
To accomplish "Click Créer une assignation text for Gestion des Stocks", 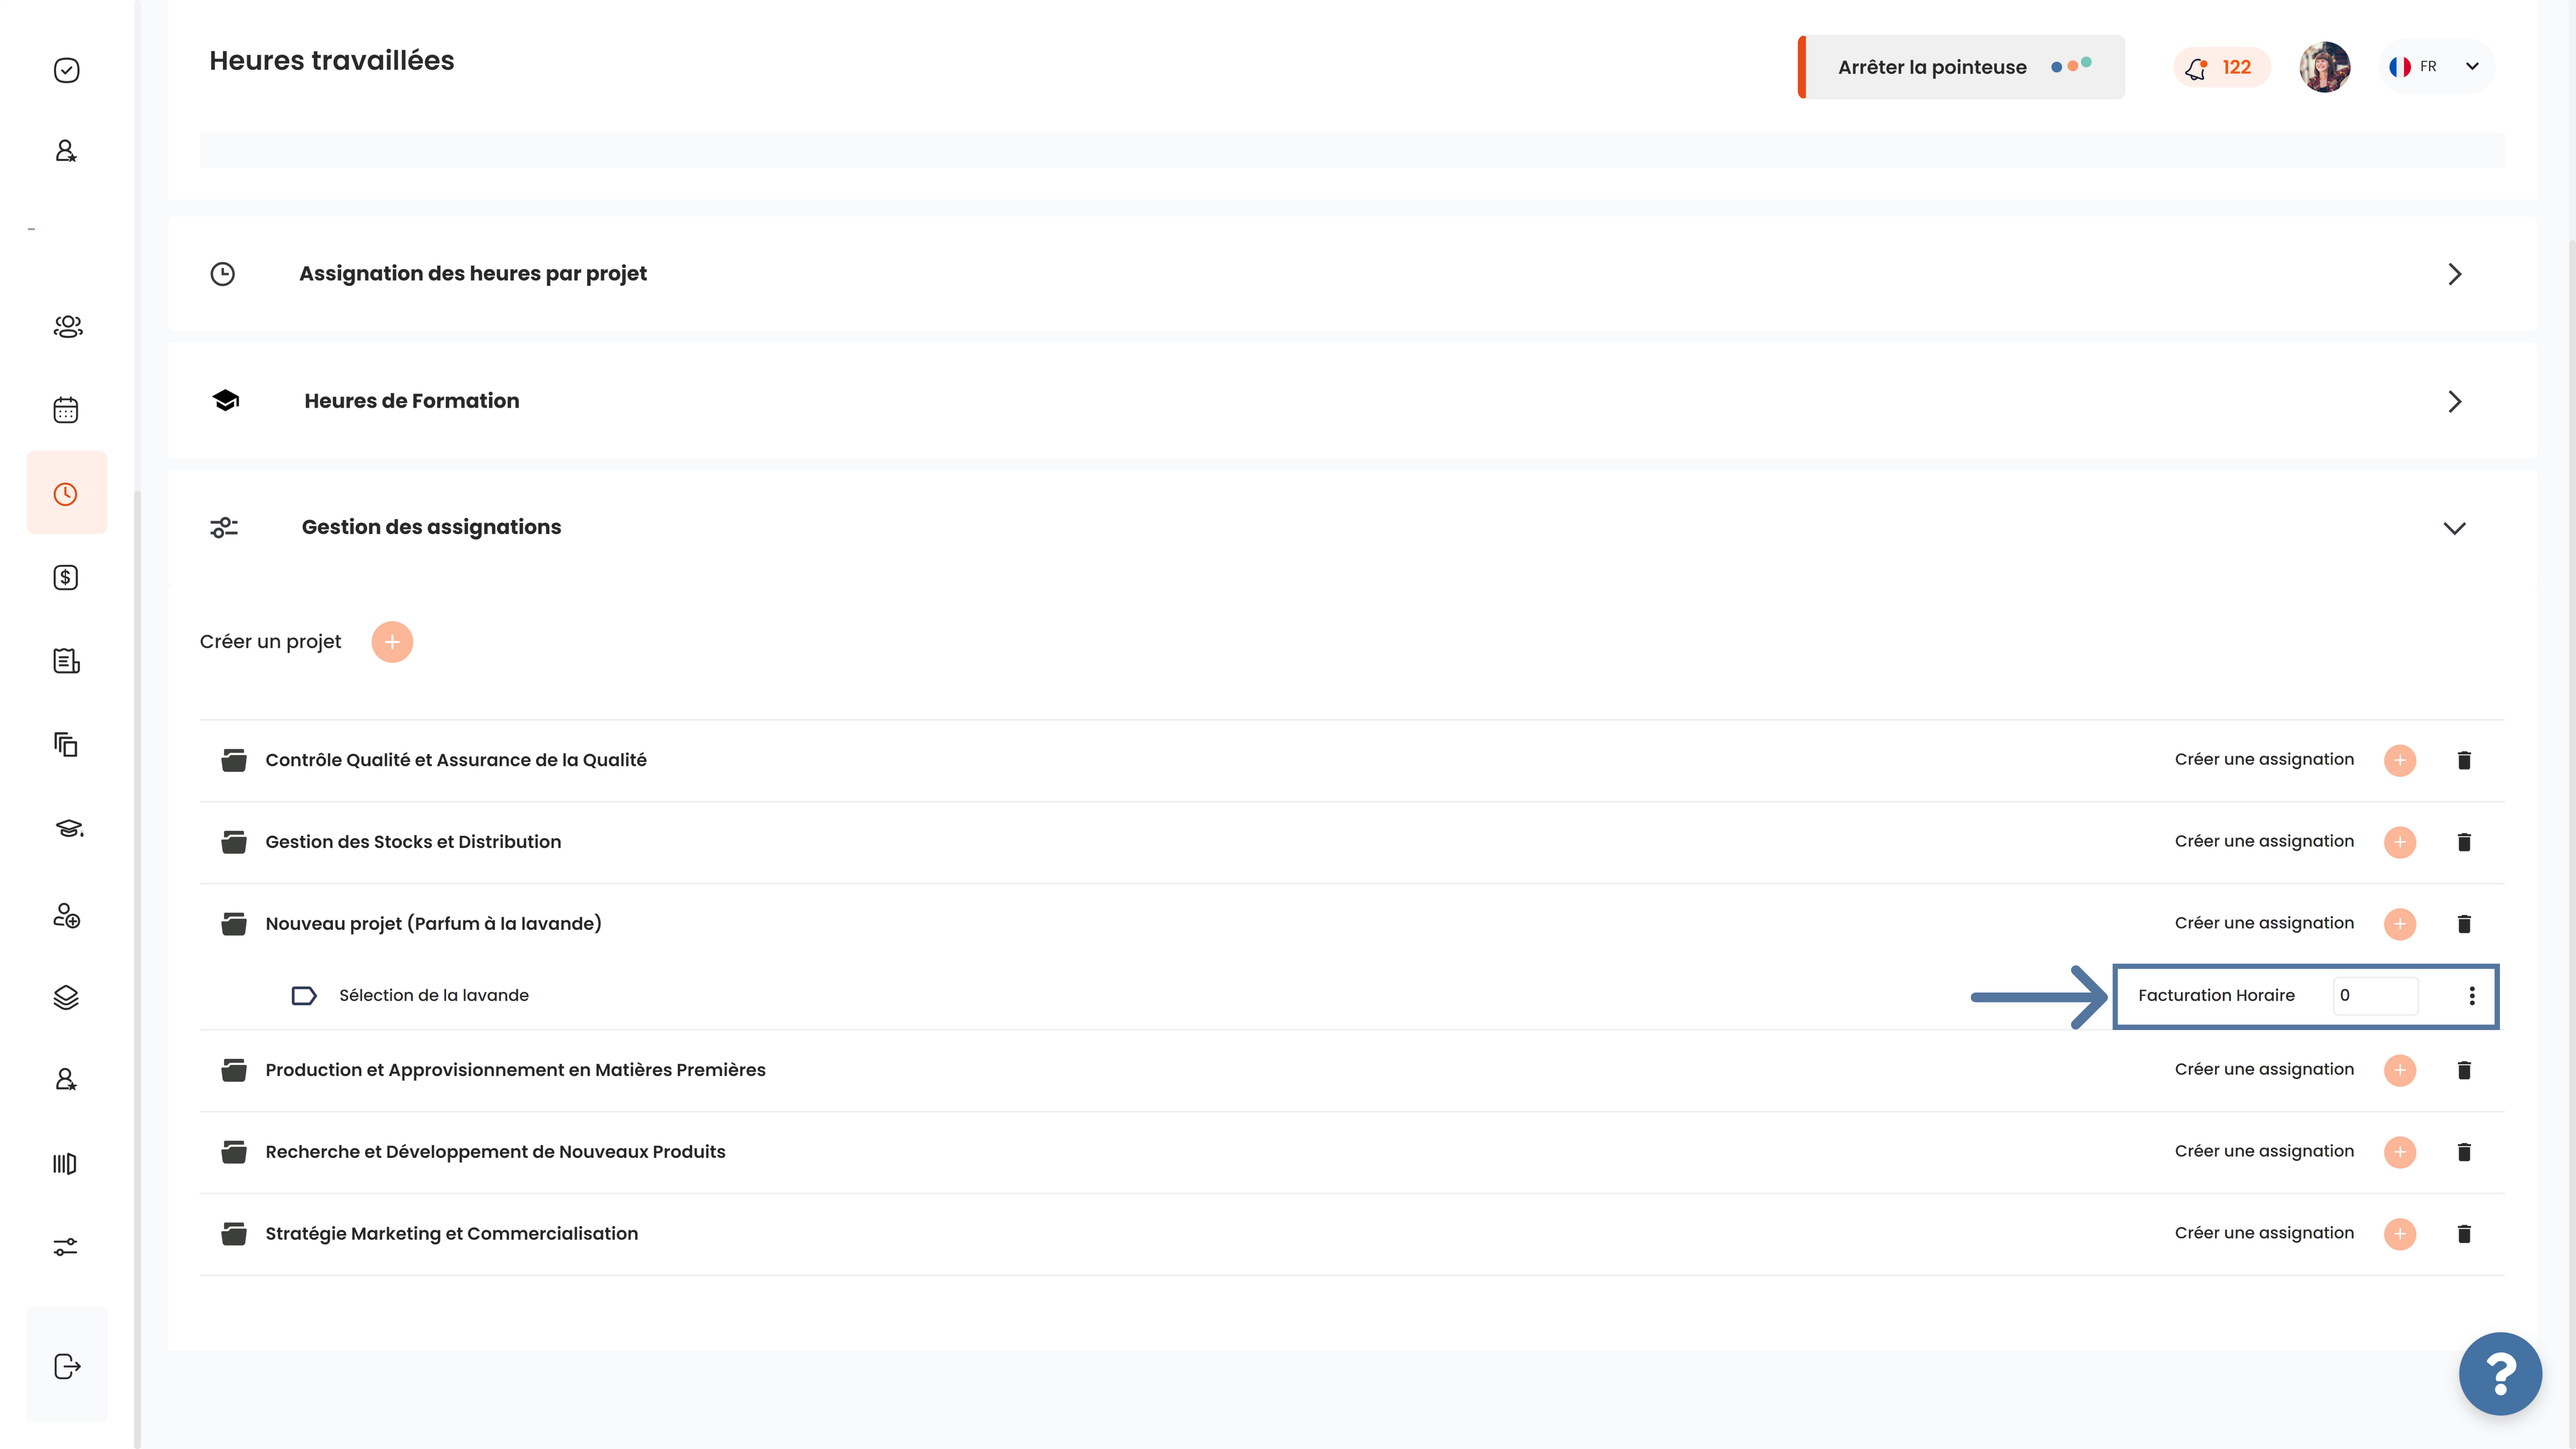I will click(2264, 841).
